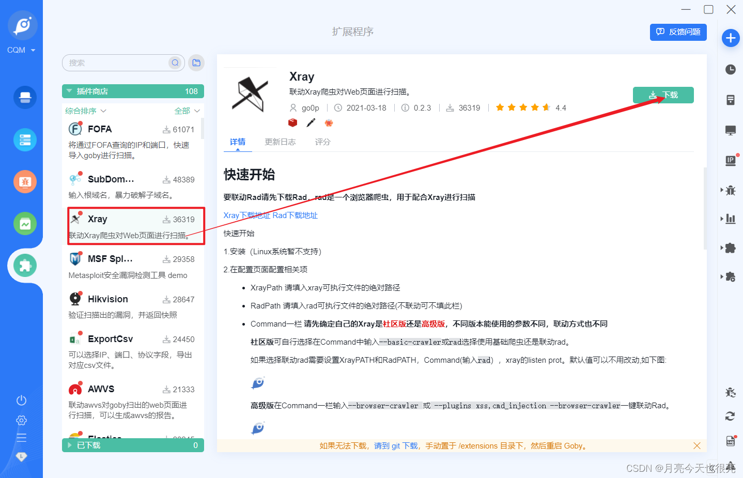Open the Log file icon in right sidebar
The height and width of the screenshot is (478, 743).
[x=731, y=440]
